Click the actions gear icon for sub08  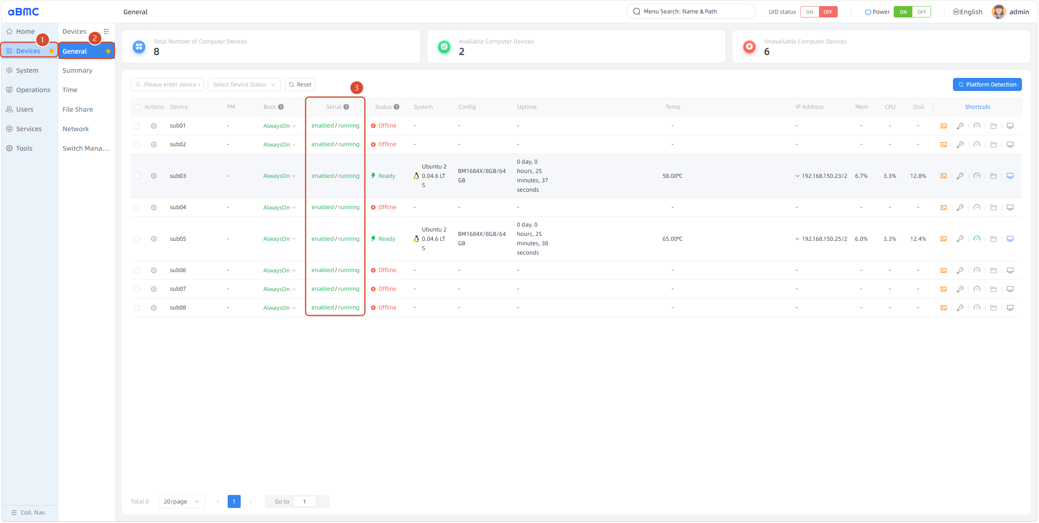154,308
